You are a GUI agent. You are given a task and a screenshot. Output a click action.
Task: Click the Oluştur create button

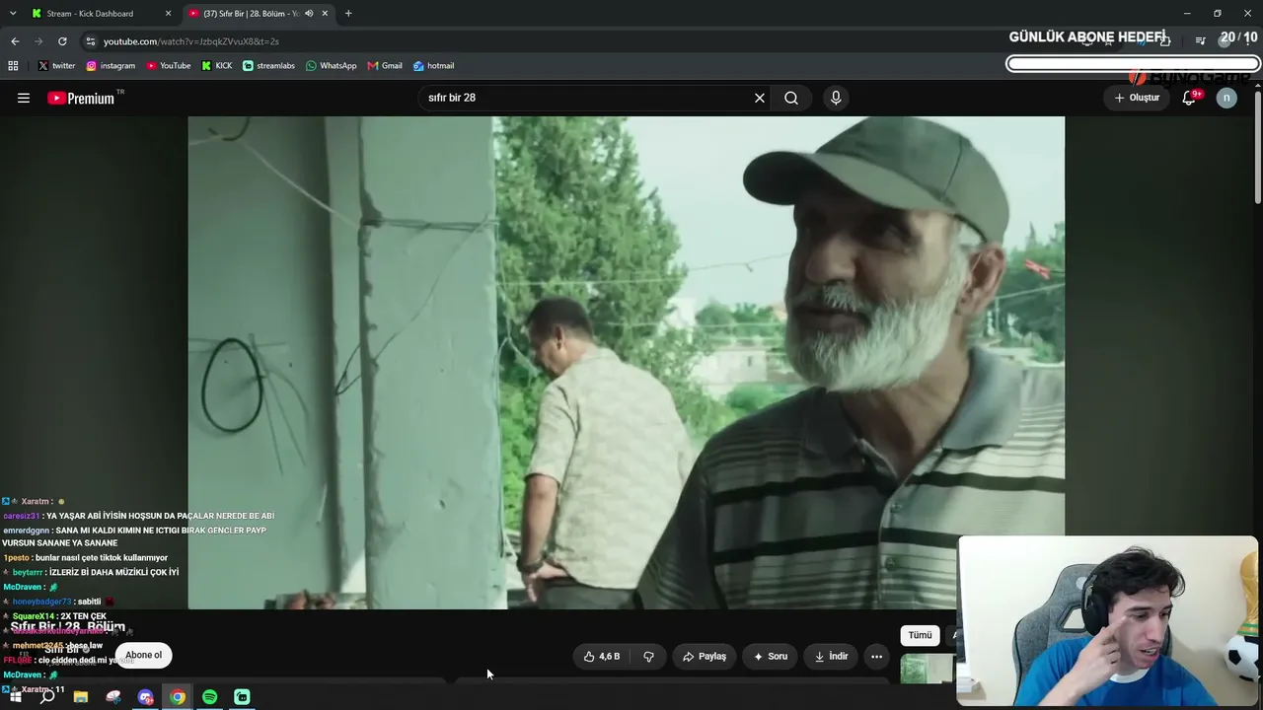[1137, 98]
